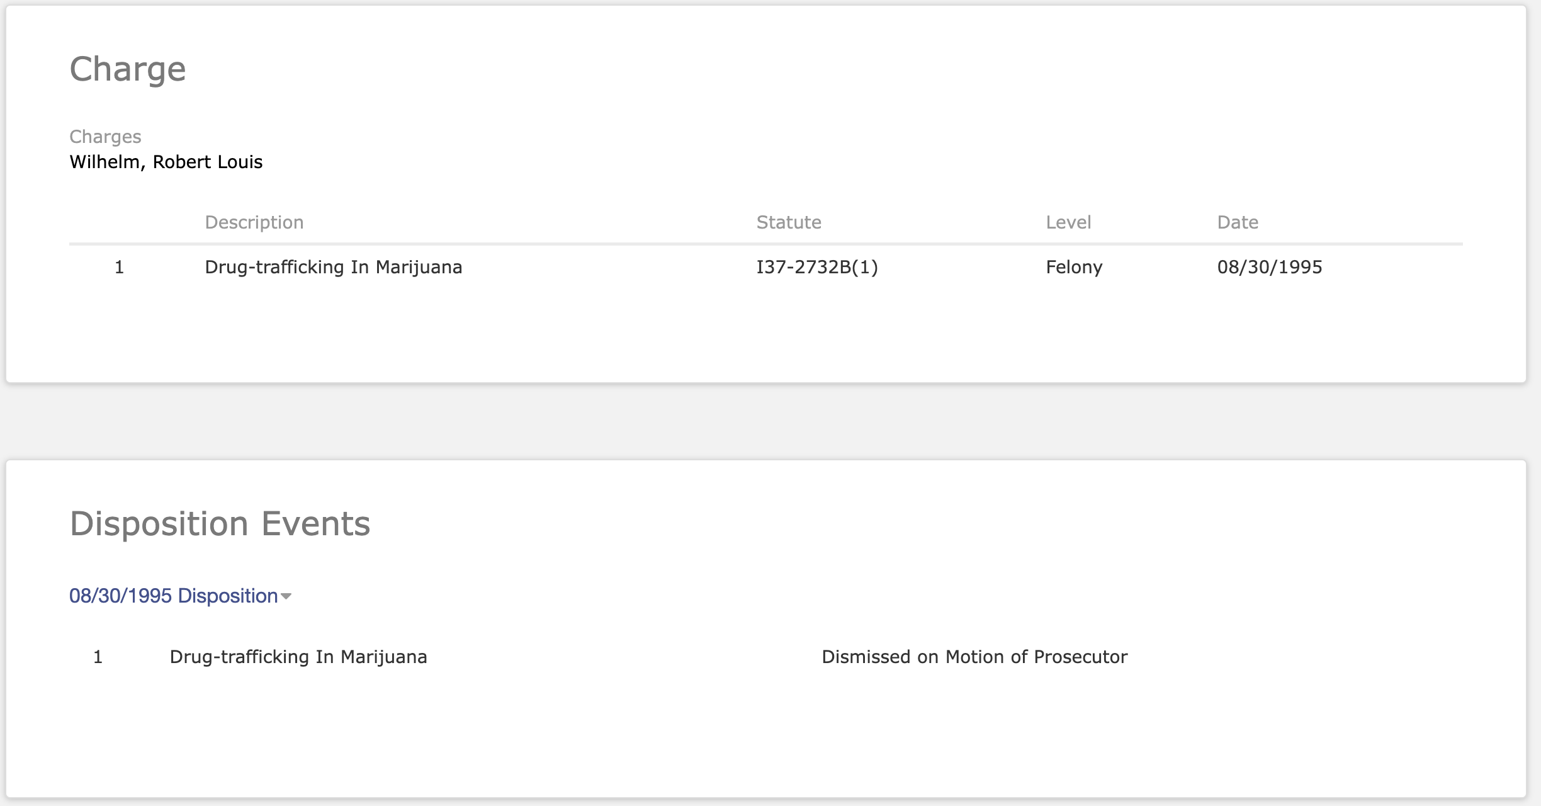
Task: Click statute I37-2732B(1)
Action: click(x=817, y=267)
